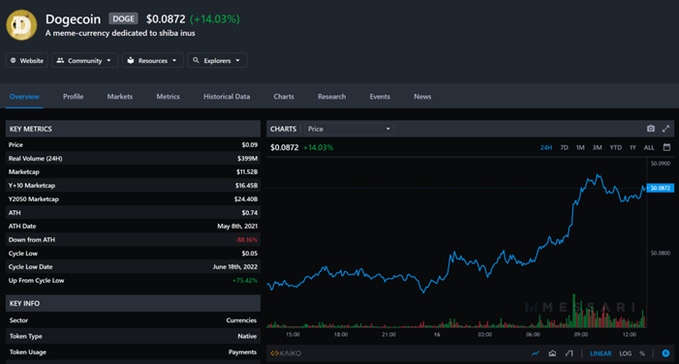The image size is (679, 364).
Task: Select the area chart style icon
Action: click(x=552, y=353)
